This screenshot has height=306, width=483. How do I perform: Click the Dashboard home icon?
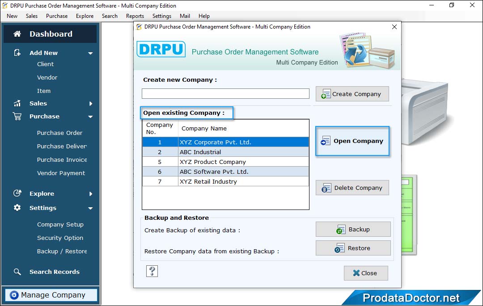click(x=17, y=34)
